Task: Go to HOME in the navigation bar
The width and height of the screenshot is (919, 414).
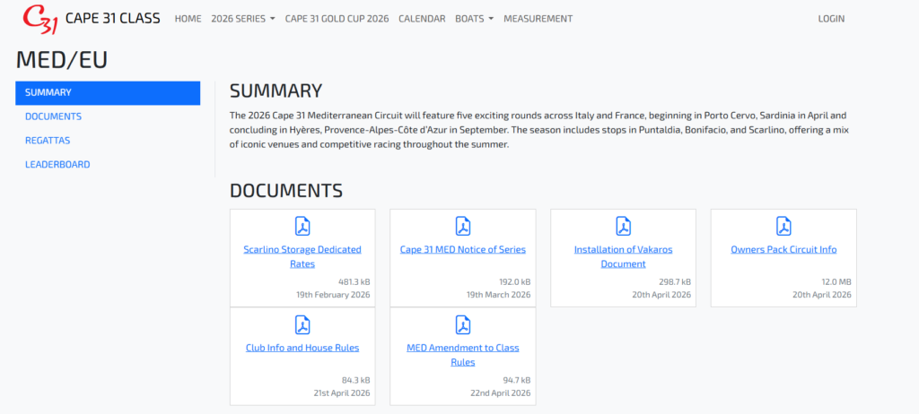Action: 188,19
